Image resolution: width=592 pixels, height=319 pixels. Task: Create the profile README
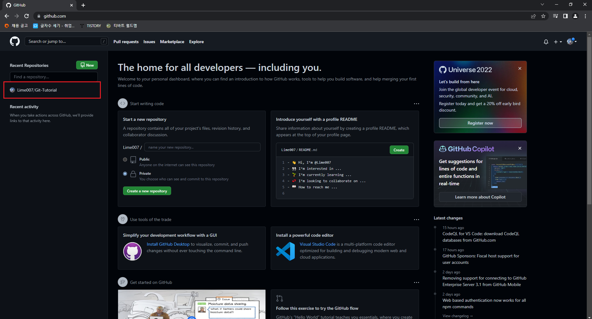tap(399, 150)
